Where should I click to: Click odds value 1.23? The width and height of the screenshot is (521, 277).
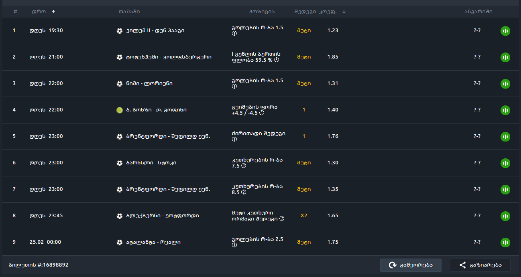(333, 30)
